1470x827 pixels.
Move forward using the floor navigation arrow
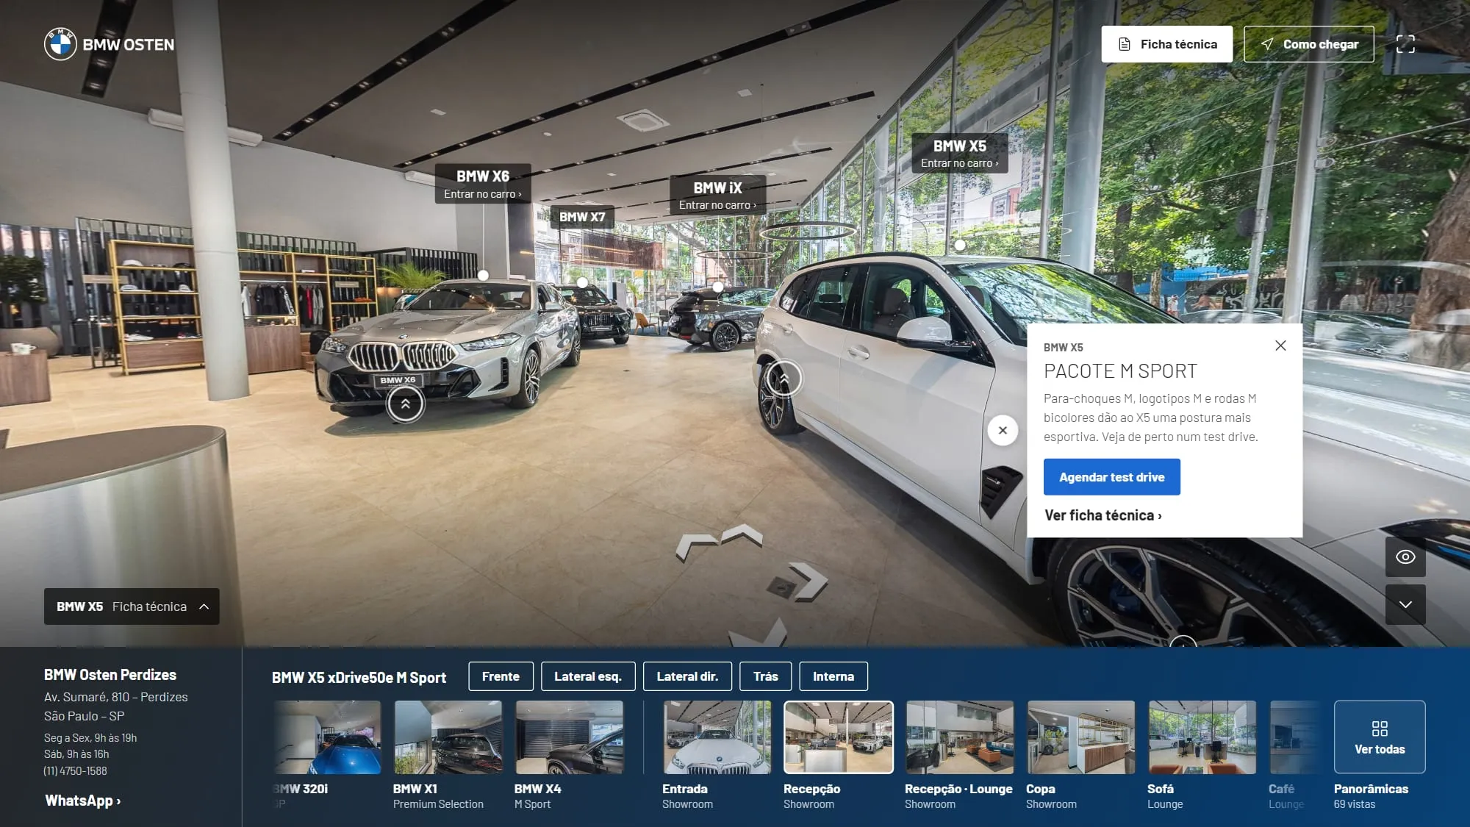[x=742, y=534]
